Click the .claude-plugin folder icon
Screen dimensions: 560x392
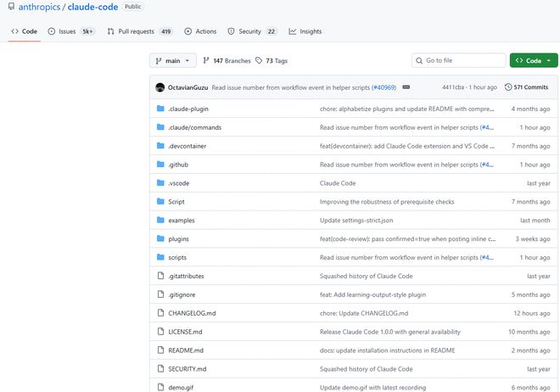point(160,109)
